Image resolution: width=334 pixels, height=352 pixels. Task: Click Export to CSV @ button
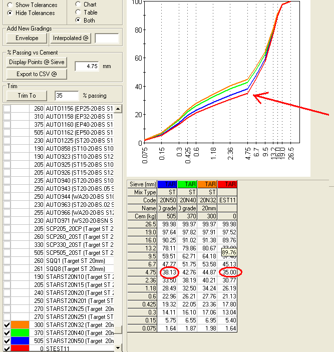click(37, 74)
